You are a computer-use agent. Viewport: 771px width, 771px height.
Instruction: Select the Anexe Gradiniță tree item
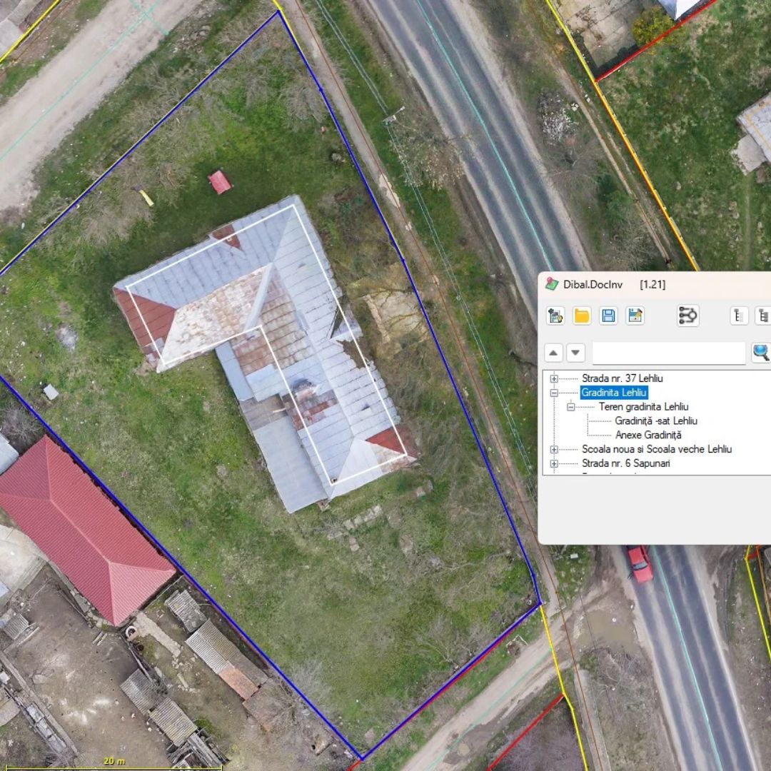click(648, 435)
